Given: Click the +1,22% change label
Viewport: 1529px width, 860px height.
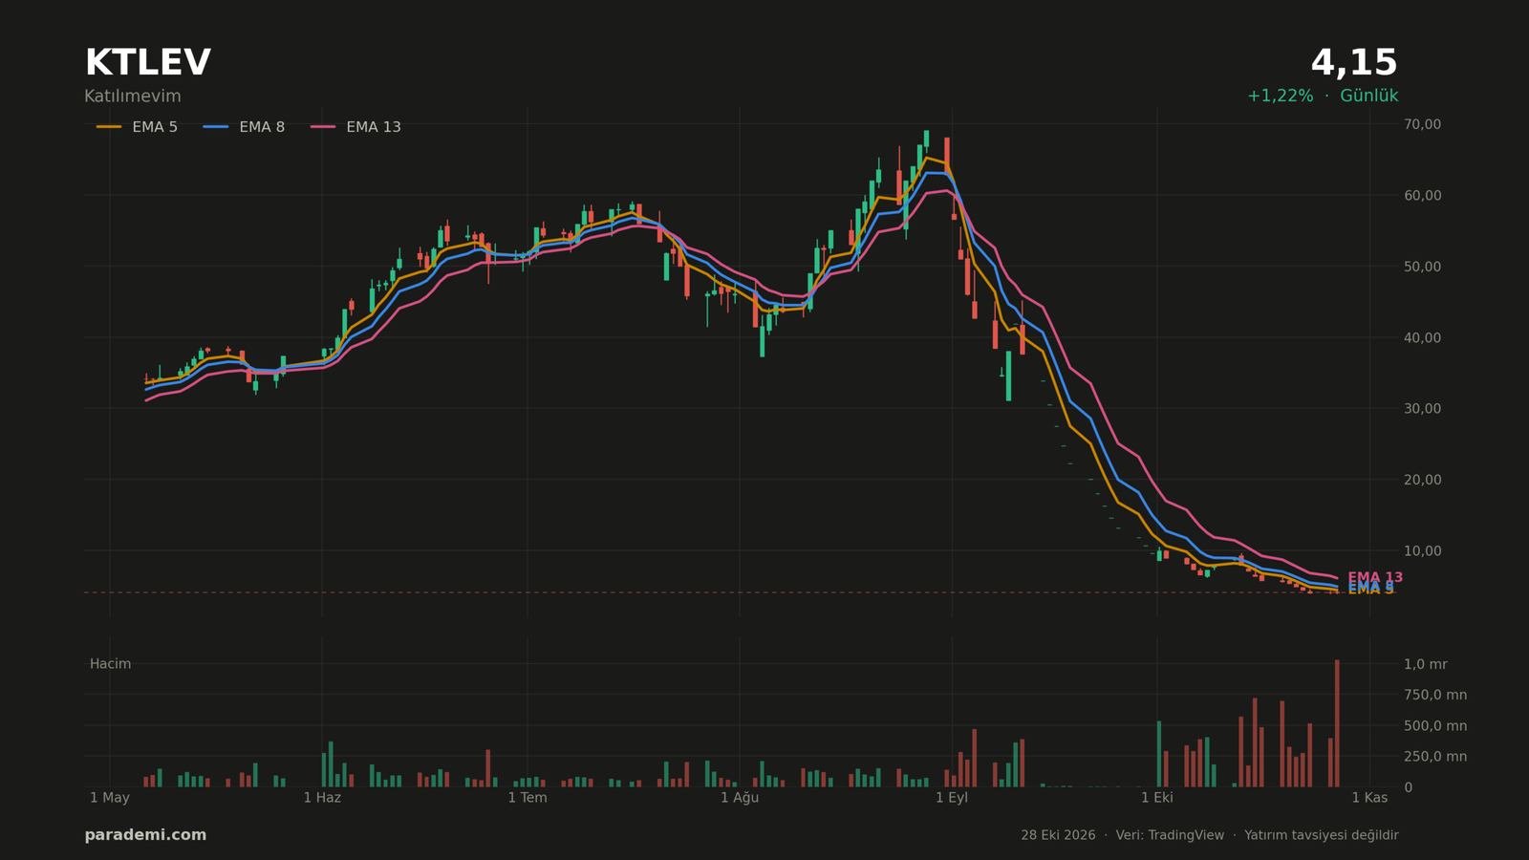Looking at the screenshot, I should (x=1280, y=96).
